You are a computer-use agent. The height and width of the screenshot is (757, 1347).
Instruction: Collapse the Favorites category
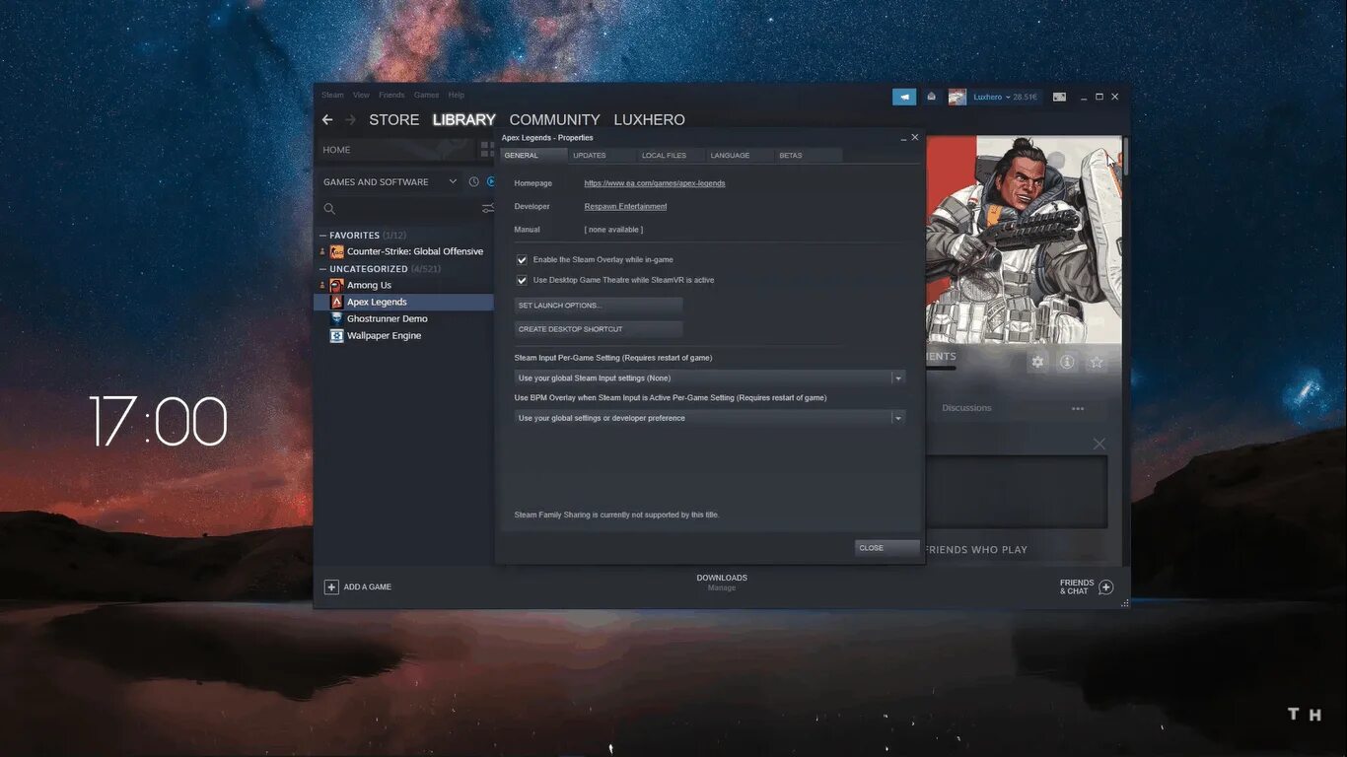coord(322,236)
